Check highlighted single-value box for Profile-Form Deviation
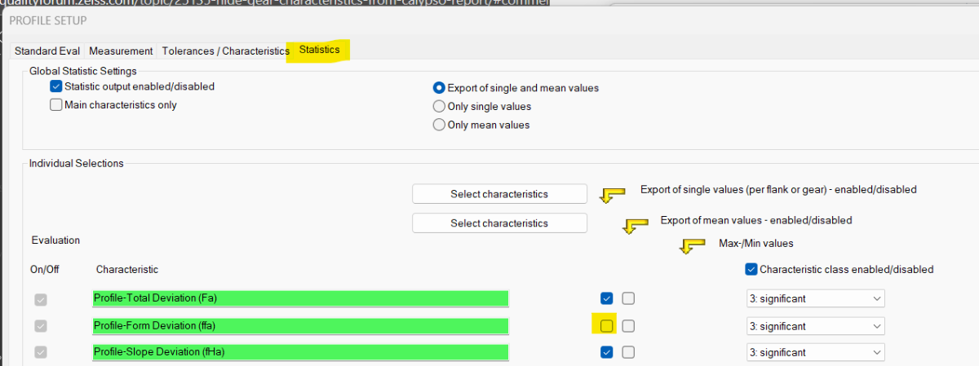This screenshot has height=366, width=979. pyautogui.click(x=605, y=326)
